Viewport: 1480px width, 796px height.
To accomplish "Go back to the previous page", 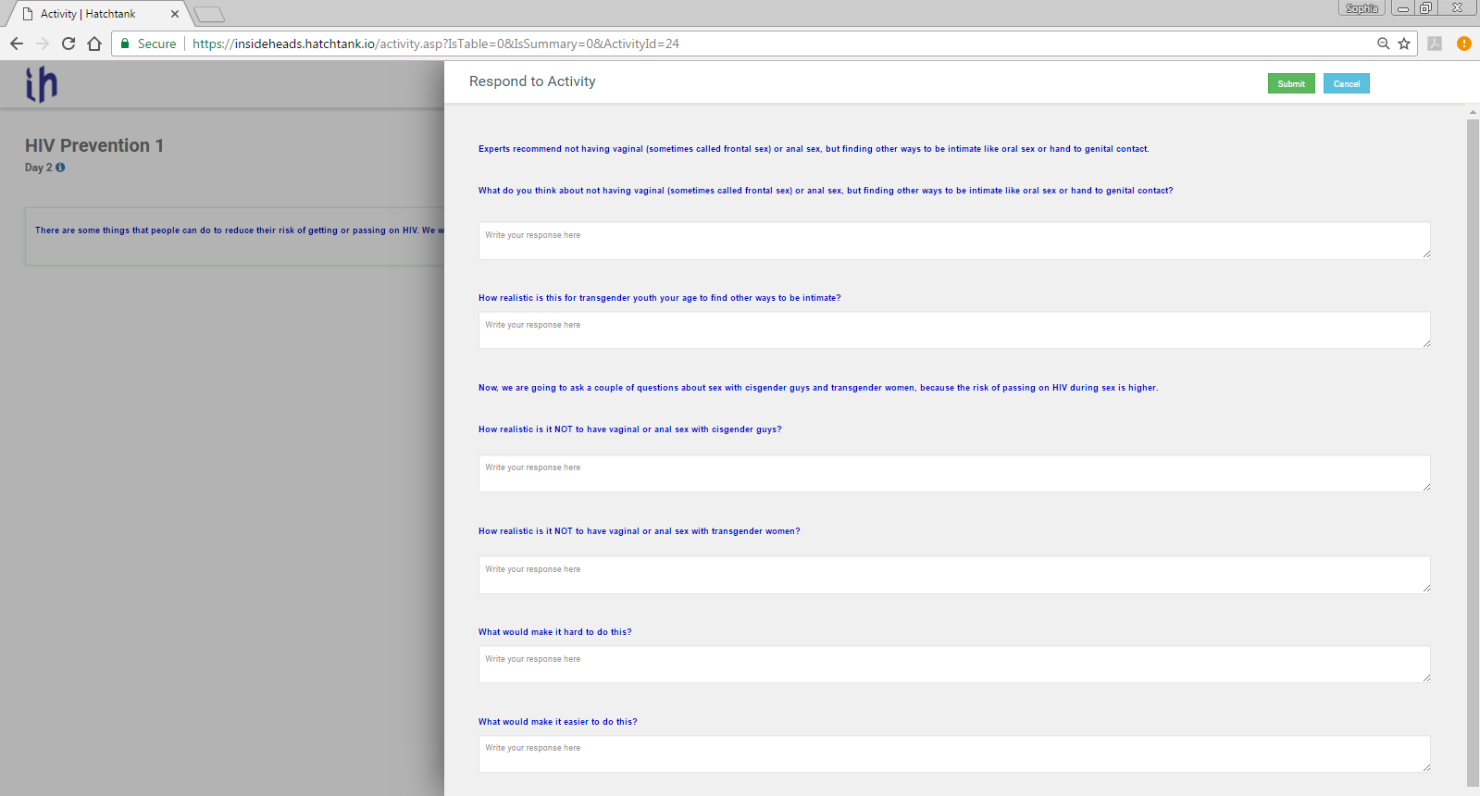I will pos(17,44).
